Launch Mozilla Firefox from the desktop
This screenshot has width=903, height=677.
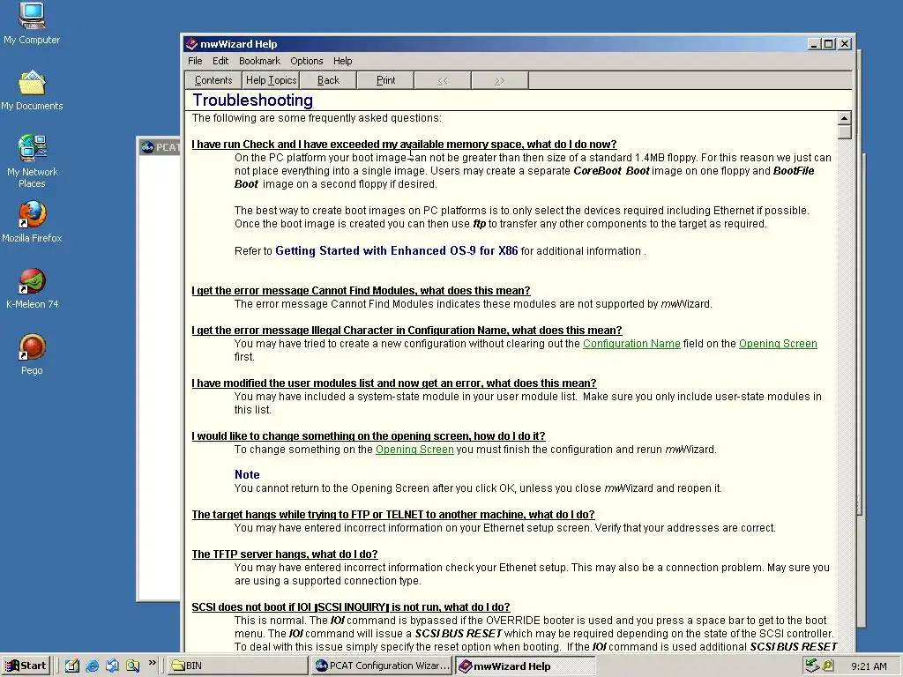click(33, 222)
